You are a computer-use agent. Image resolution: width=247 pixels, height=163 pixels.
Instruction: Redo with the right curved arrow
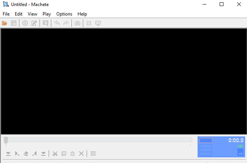pyautogui.click(x=66, y=23)
